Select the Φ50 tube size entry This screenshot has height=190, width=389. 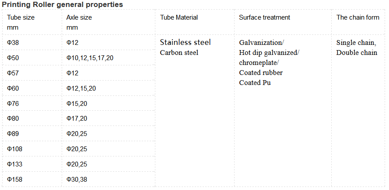point(13,58)
